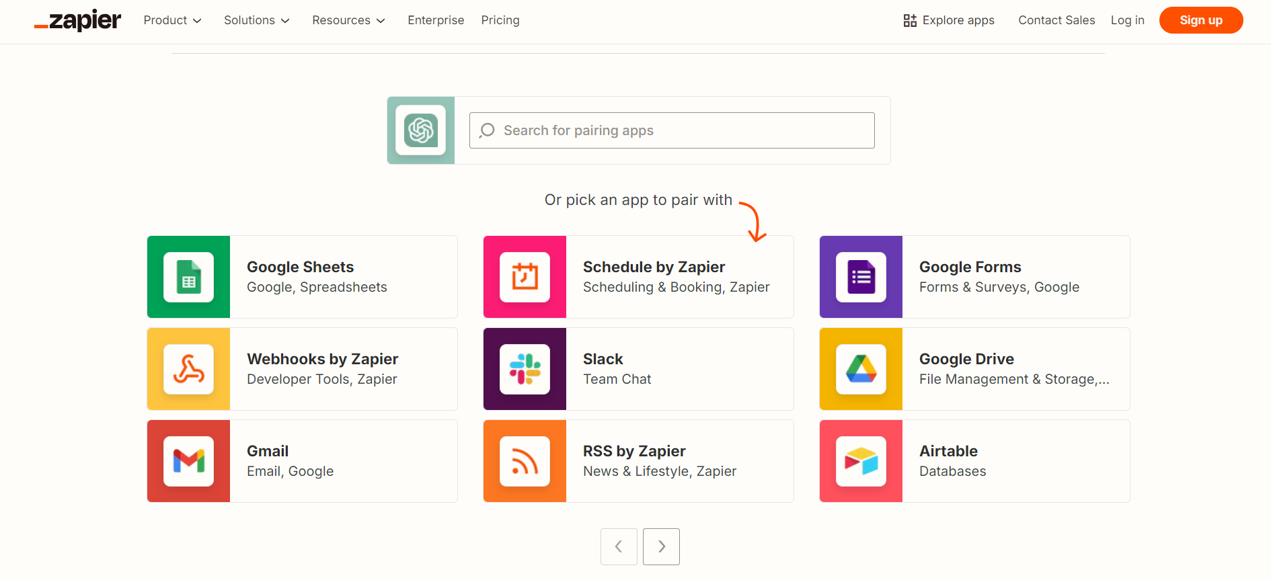Screen dimensions: 1271x580
Task: Click the Google Sheets app icon
Action: [x=188, y=277]
